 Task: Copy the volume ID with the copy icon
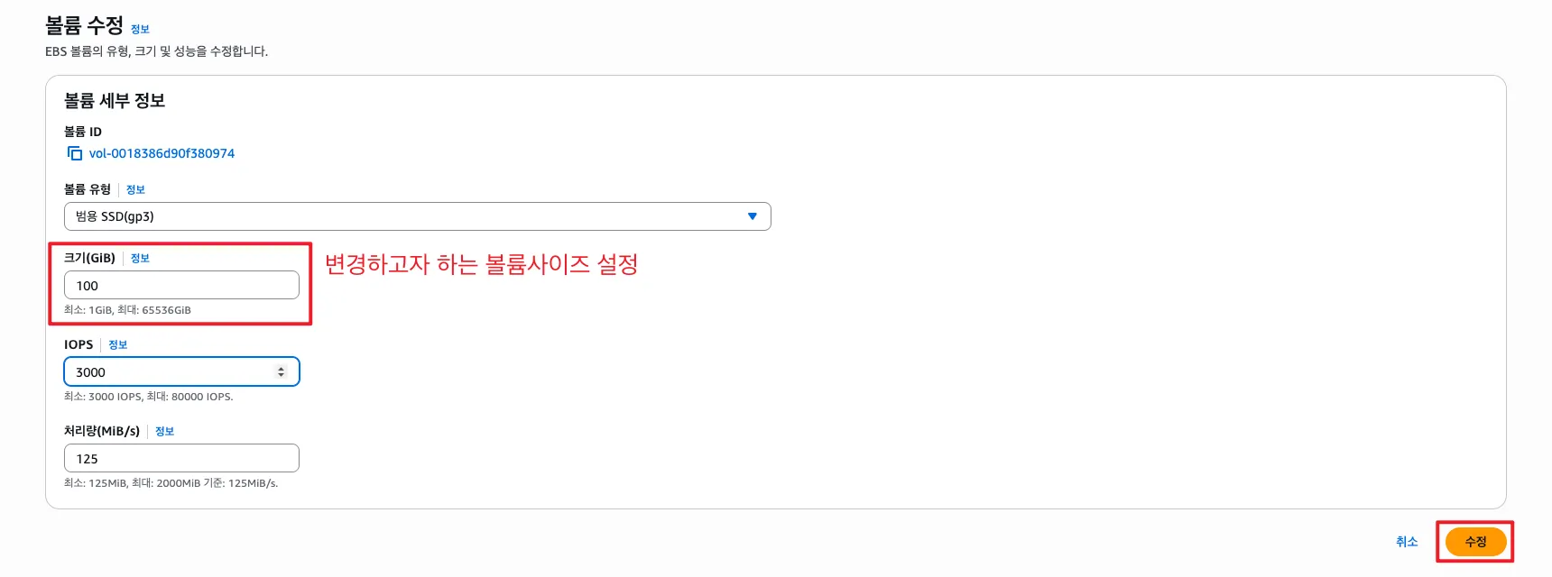(x=75, y=153)
